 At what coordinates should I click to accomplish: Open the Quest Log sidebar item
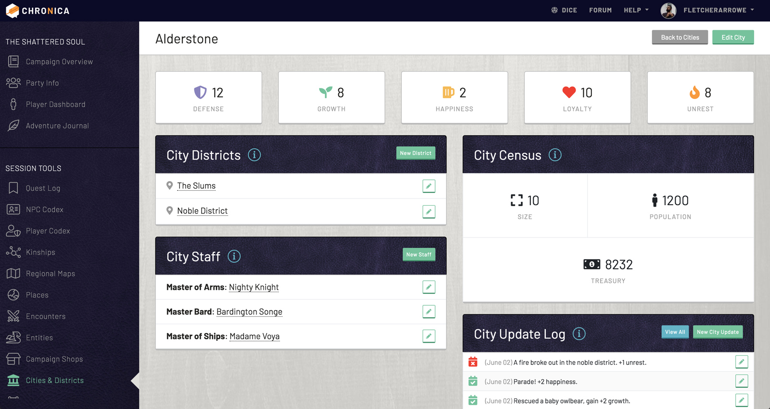click(x=43, y=188)
